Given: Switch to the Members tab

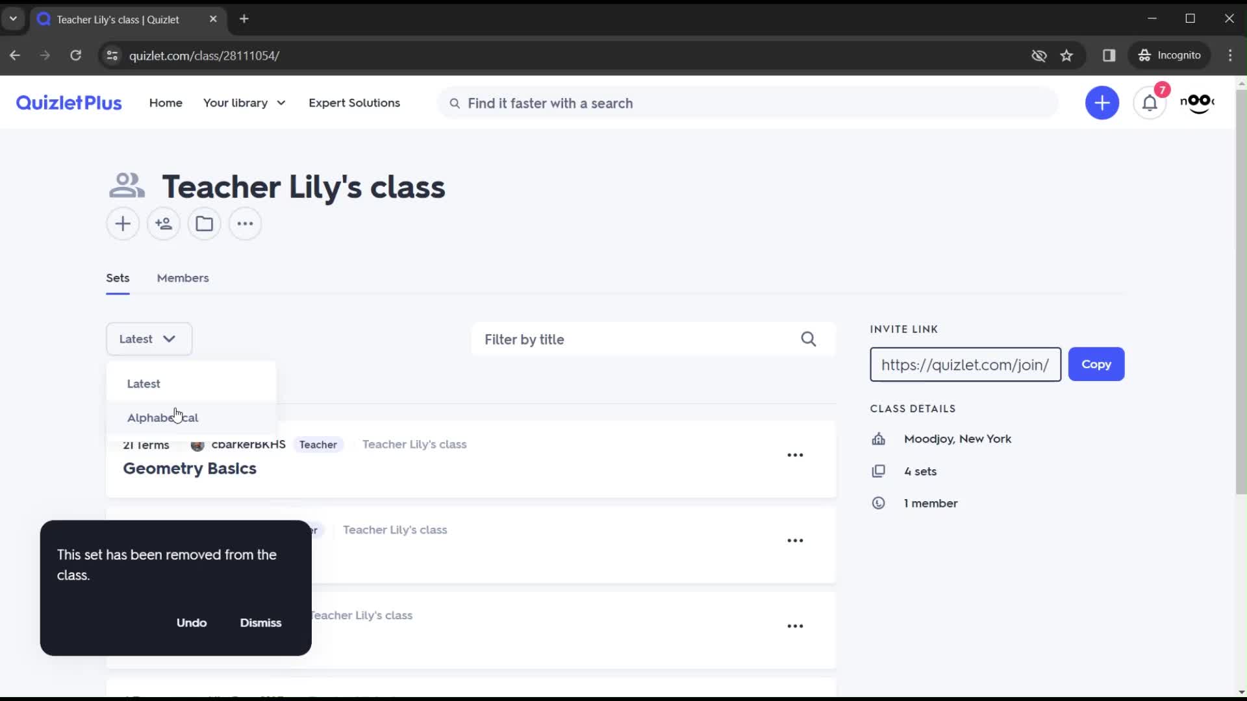Looking at the screenshot, I should click(183, 278).
